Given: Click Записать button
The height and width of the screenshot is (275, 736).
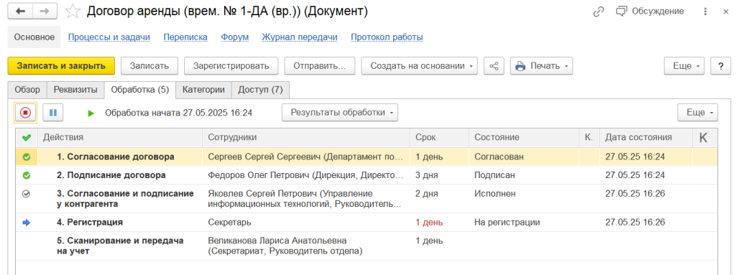Looking at the screenshot, I should pyautogui.click(x=149, y=66).
